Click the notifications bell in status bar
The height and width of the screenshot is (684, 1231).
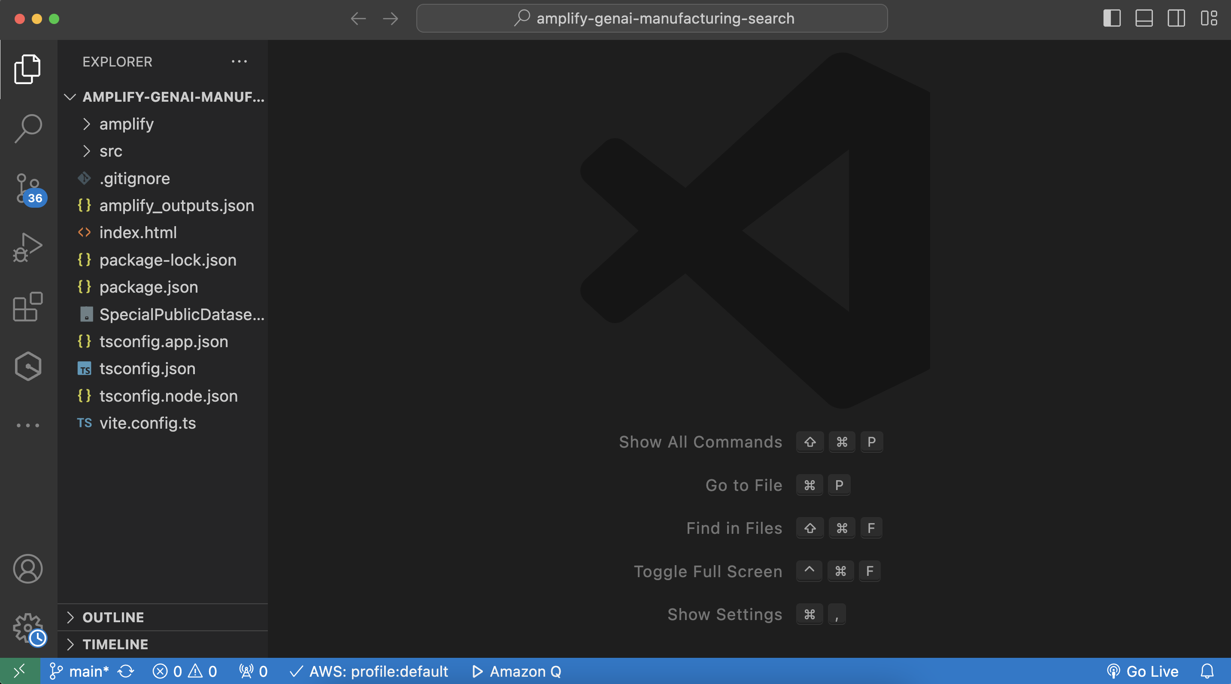tap(1207, 671)
